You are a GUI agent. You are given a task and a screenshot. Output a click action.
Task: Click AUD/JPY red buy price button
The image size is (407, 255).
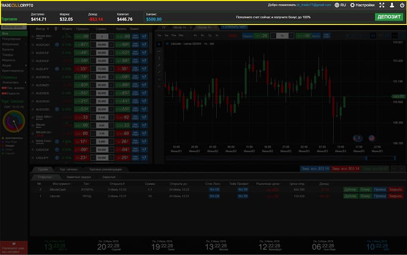123,69
